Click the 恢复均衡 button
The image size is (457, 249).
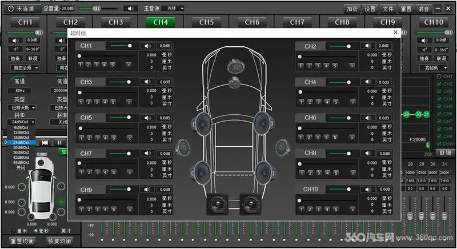tap(59, 240)
